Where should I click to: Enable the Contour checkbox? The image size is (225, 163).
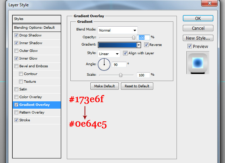coord(21,74)
